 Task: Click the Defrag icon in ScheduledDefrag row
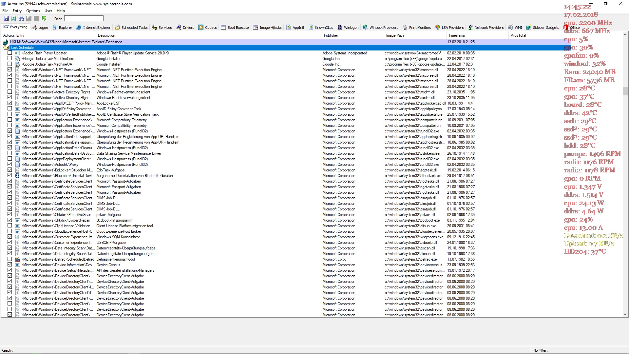point(17,259)
